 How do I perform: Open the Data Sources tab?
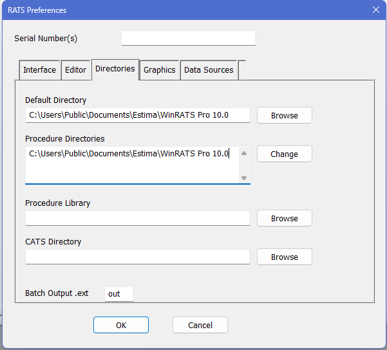(209, 70)
